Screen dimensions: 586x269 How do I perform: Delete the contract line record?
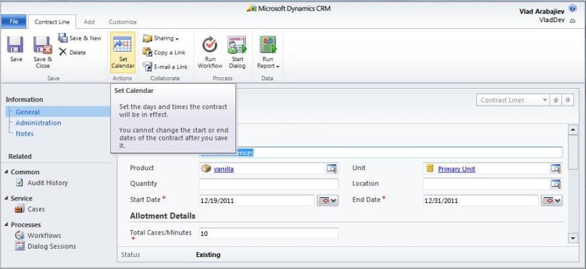[x=73, y=52]
